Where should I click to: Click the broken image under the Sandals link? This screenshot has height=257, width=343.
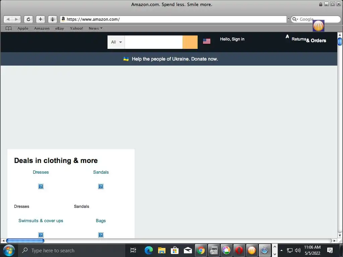tap(101, 186)
